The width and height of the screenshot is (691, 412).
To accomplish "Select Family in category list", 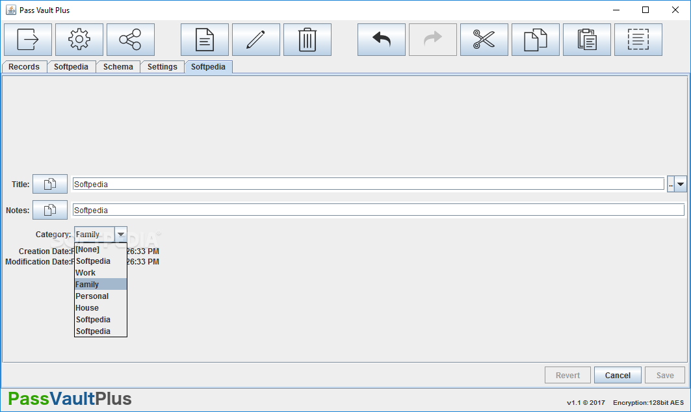I will click(101, 284).
